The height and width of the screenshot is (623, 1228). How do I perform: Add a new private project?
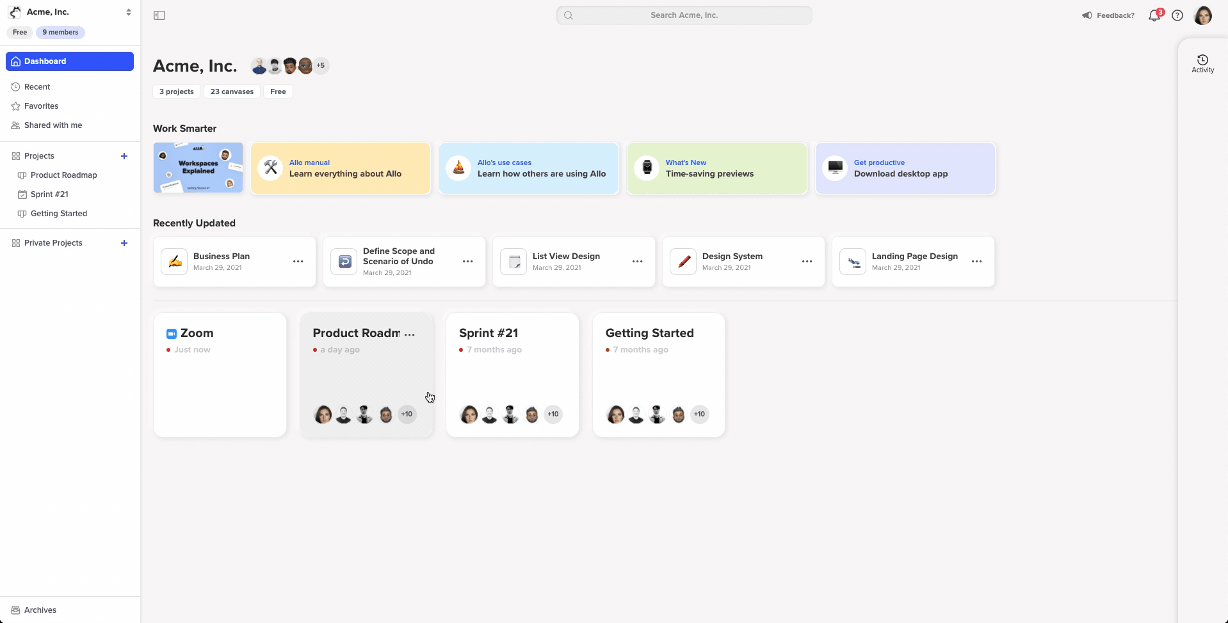pyautogui.click(x=124, y=243)
